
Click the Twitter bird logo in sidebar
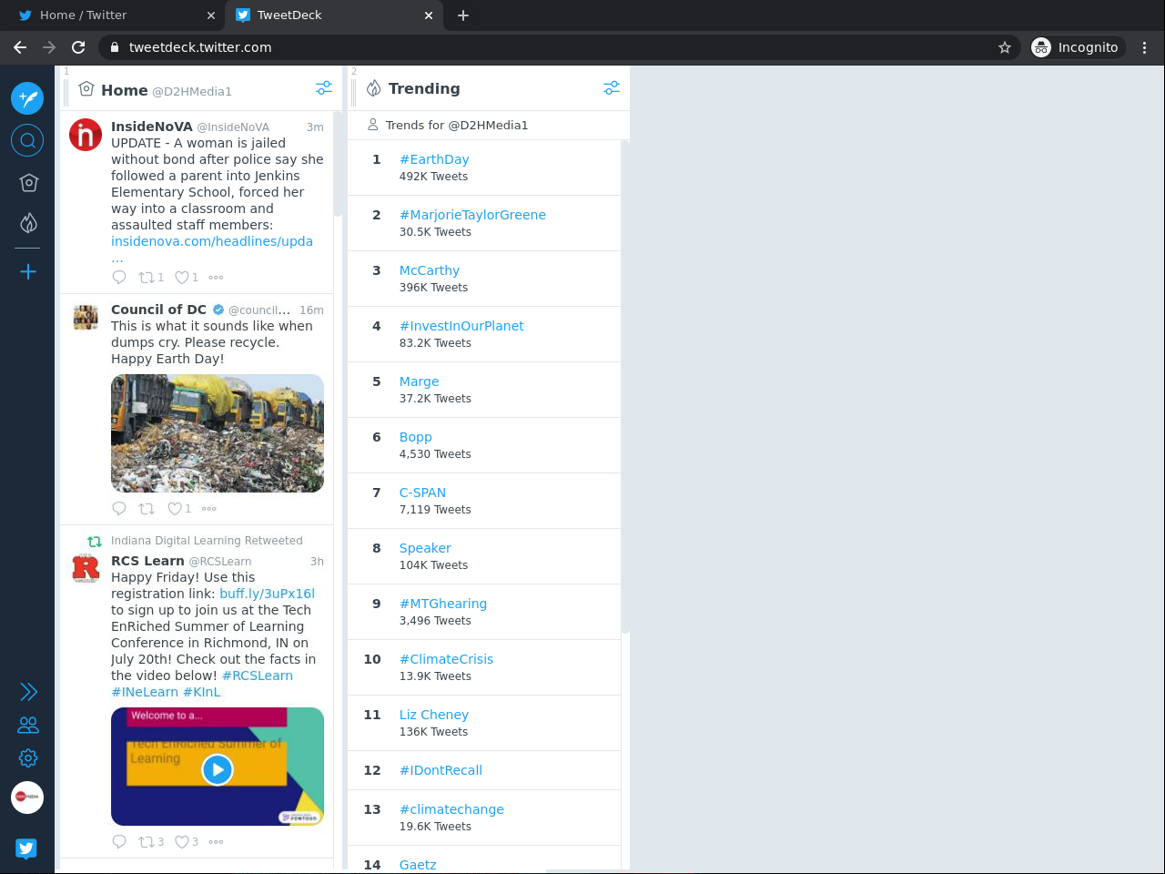pos(26,849)
